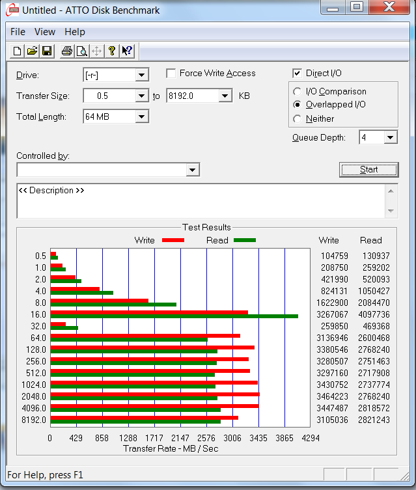Click the 4096.0 transfer size row label
Viewport: 416px width, 490px height.
(x=34, y=408)
